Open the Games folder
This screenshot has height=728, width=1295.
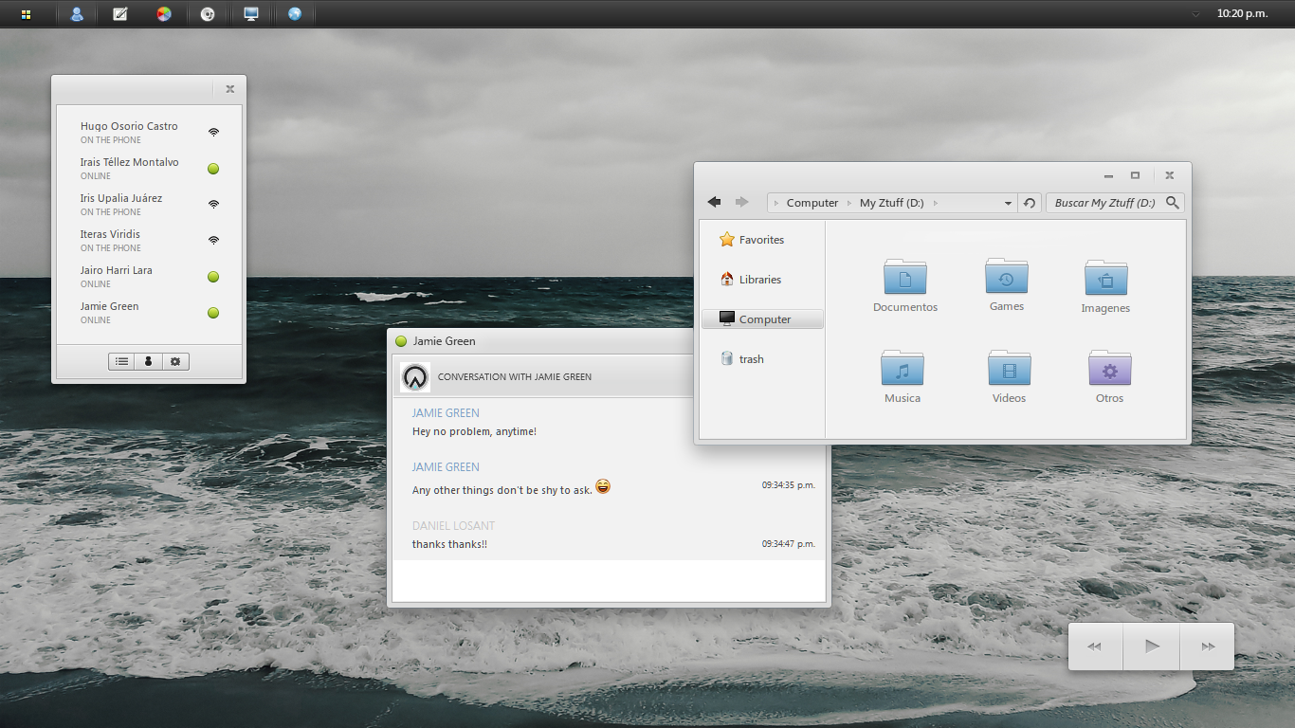pyautogui.click(x=1007, y=284)
